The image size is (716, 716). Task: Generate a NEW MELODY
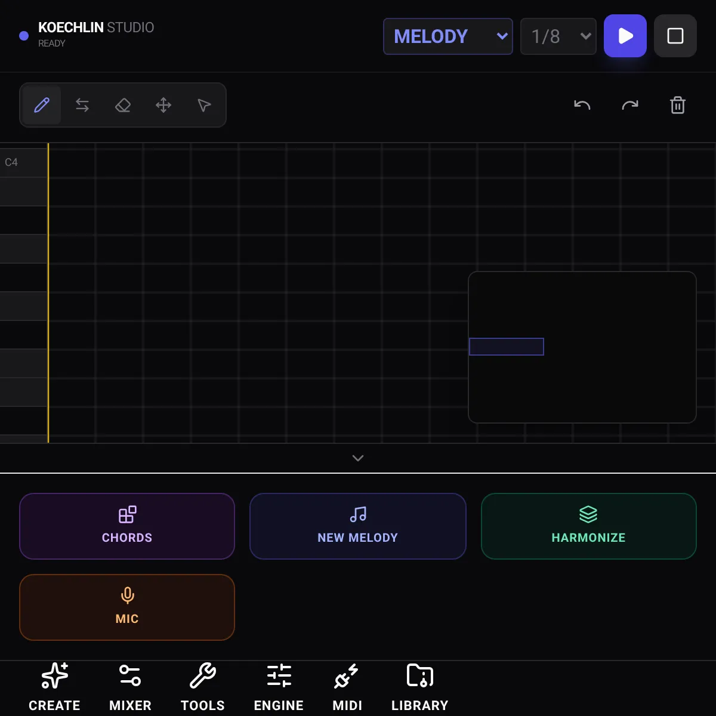(357, 526)
